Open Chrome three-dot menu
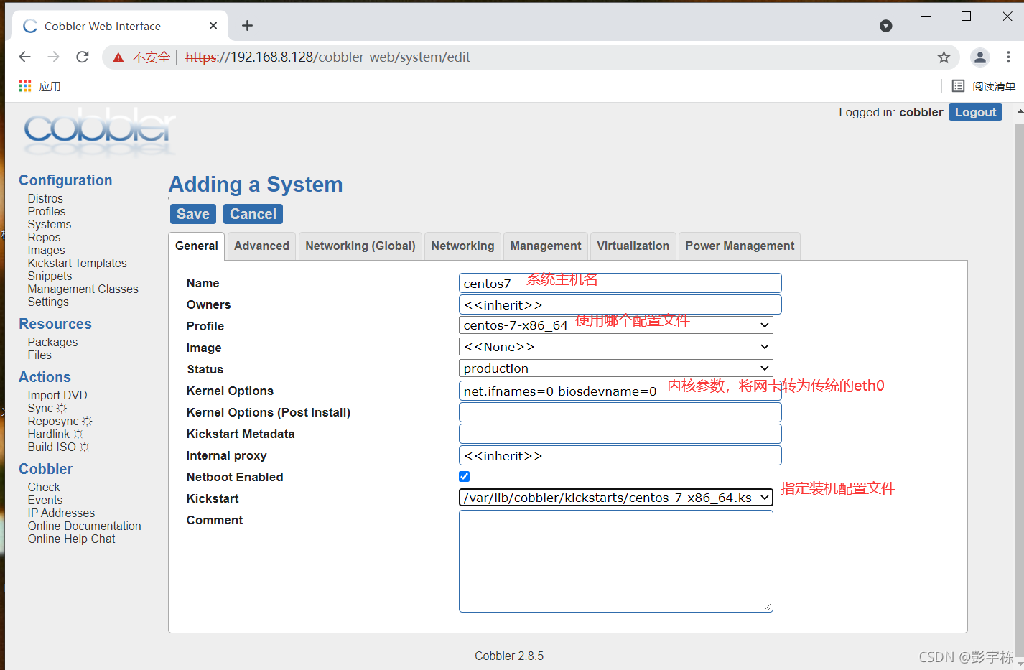Screen dimensions: 1024x670 [x=1008, y=57]
